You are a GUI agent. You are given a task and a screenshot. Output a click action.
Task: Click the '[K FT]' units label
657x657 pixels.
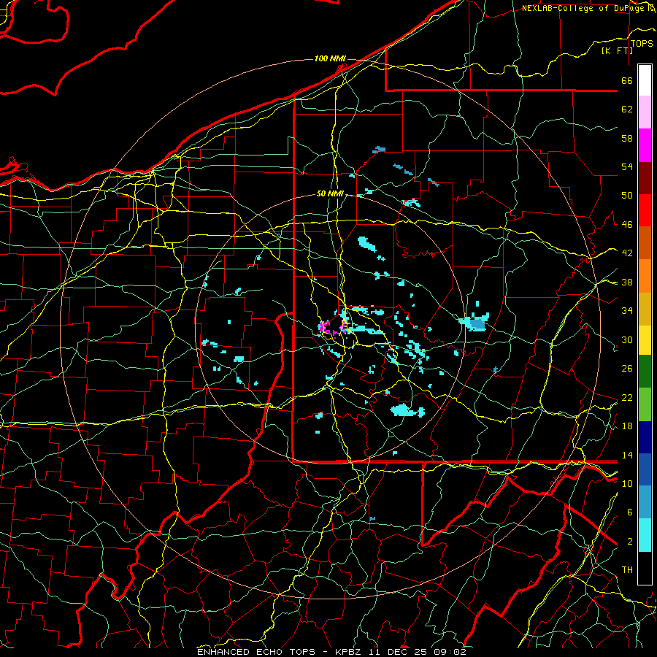[x=617, y=50]
